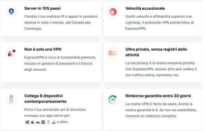
Task: Click the location pin server icon
Action: pos(11,12)
